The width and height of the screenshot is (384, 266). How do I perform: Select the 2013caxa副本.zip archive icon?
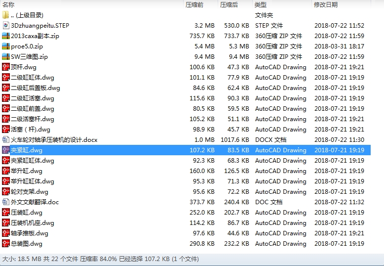click(5, 36)
